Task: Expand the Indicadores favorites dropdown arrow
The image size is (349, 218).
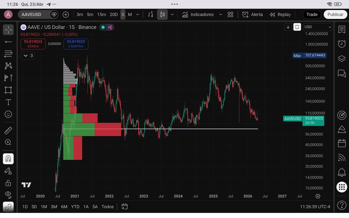Action: point(220,15)
